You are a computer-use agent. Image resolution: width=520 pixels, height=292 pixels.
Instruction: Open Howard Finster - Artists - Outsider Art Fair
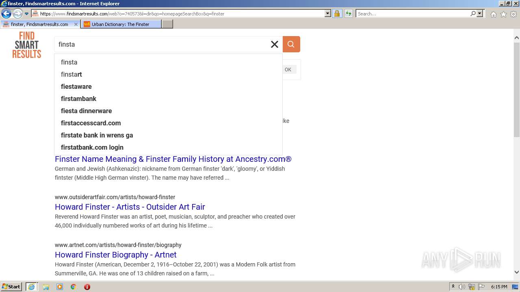point(130,207)
